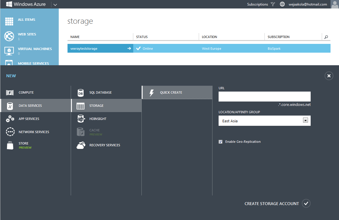The height and width of the screenshot is (220, 339).
Task: Click the Windows Azure logo
Action: coord(26,4)
